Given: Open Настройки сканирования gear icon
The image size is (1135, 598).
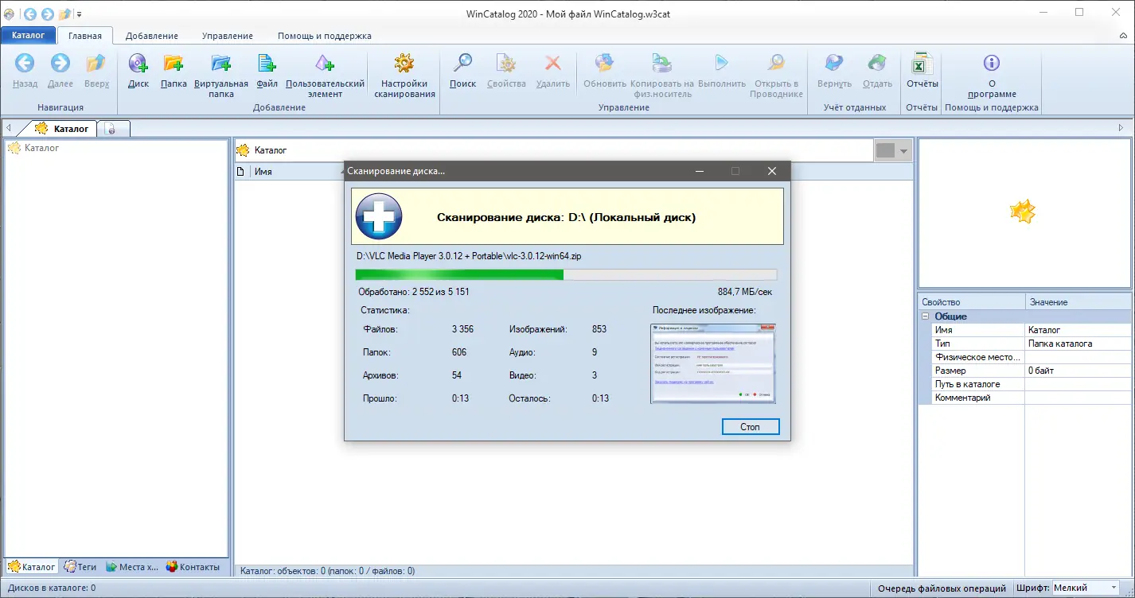Looking at the screenshot, I should pos(404,64).
